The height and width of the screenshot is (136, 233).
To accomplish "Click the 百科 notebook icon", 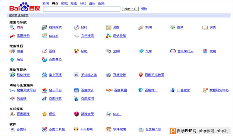I will point(44,51).
